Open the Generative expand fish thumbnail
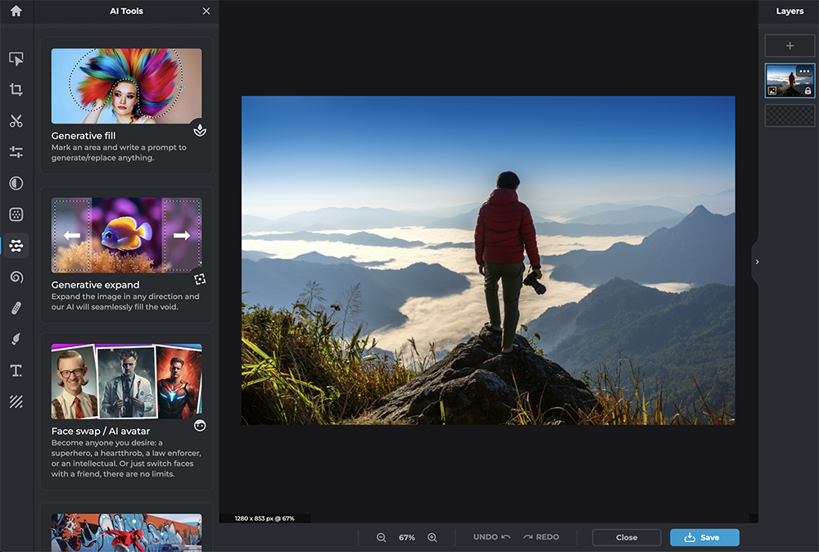 [126, 236]
